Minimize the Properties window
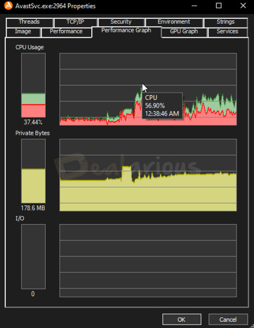This screenshot has width=254, height=328. coord(194,5)
